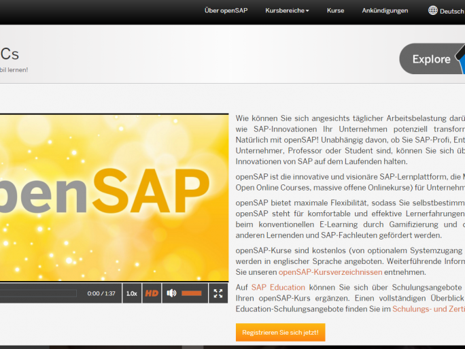Mute the video with the speaker icon

(x=171, y=293)
